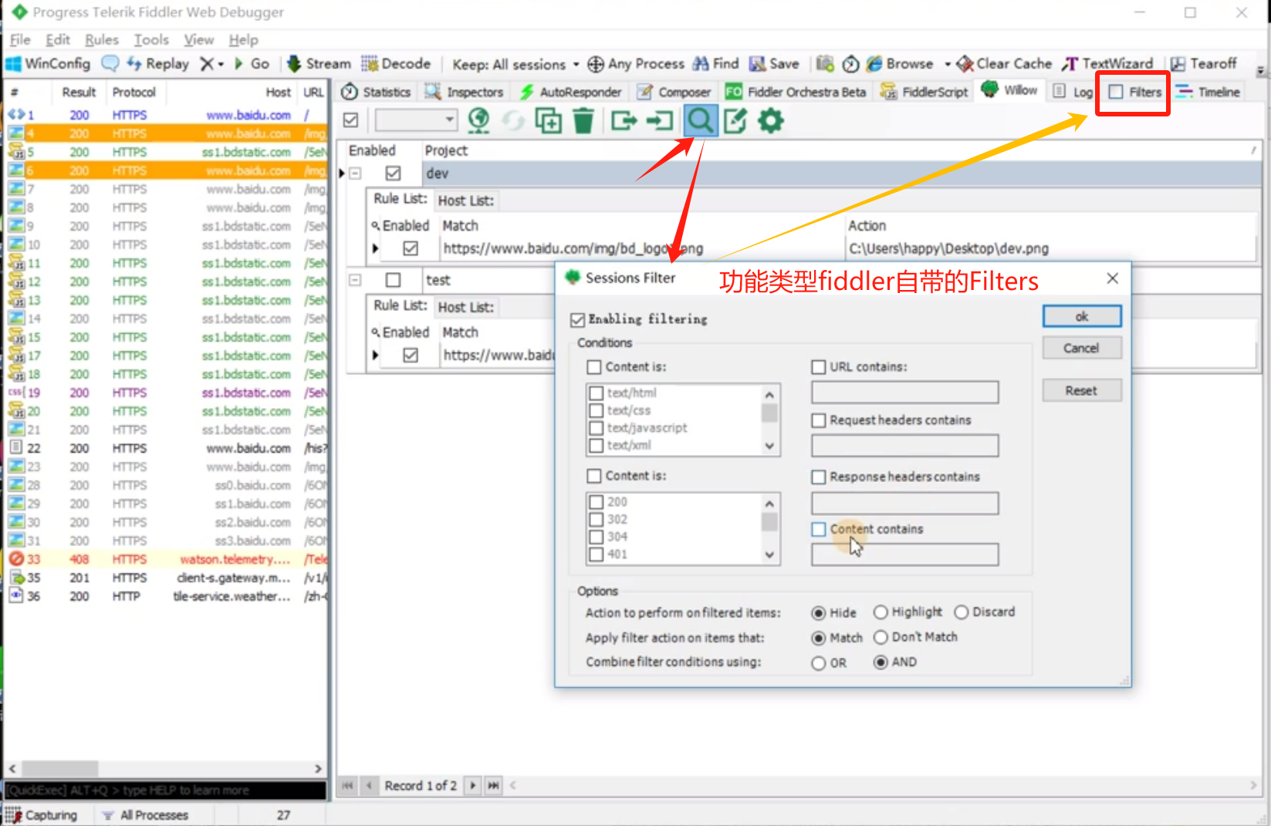The image size is (1271, 826).
Task: Select the OR combine option
Action: pyautogui.click(x=819, y=663)
